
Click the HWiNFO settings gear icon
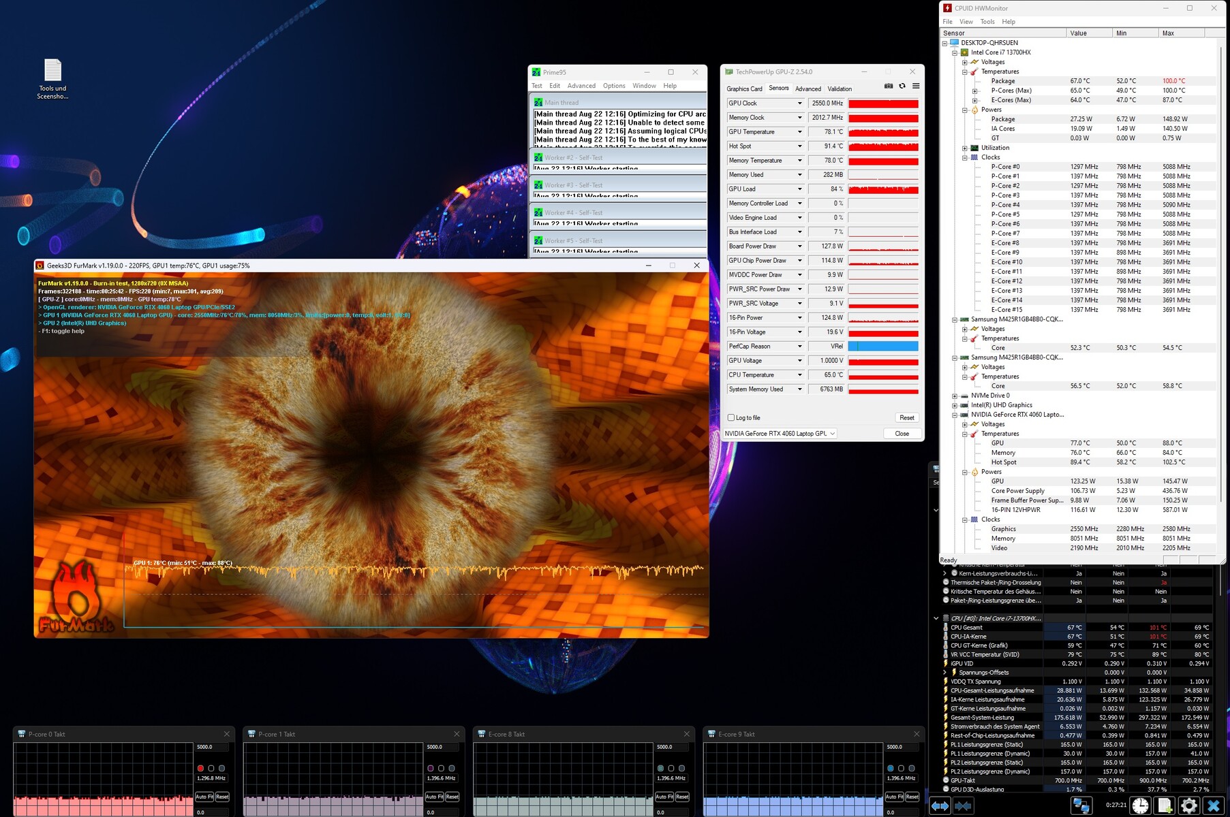click(x=1188, y=806)
